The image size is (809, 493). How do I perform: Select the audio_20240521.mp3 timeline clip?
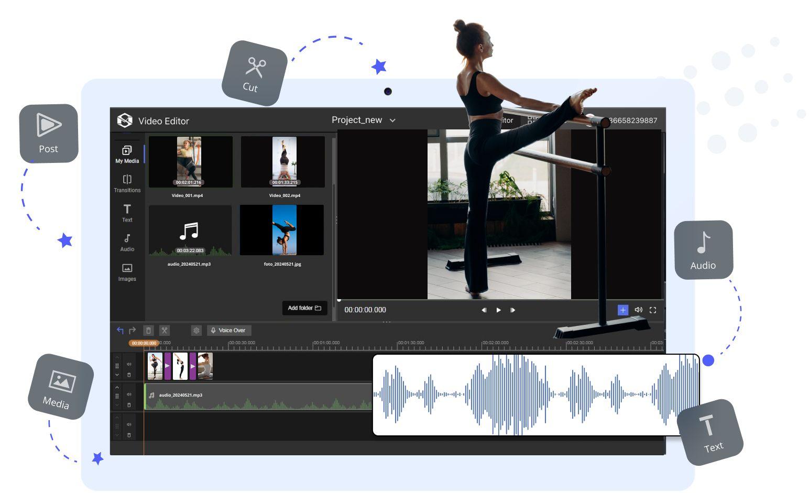[258, 397]
